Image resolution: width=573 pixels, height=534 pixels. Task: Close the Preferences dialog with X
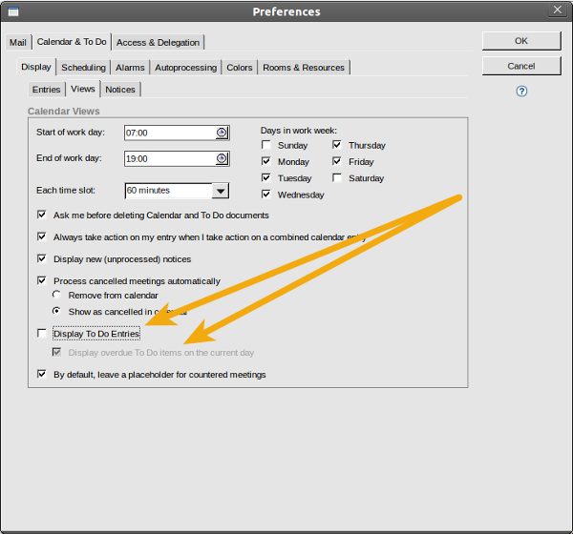tap(558, 10)
